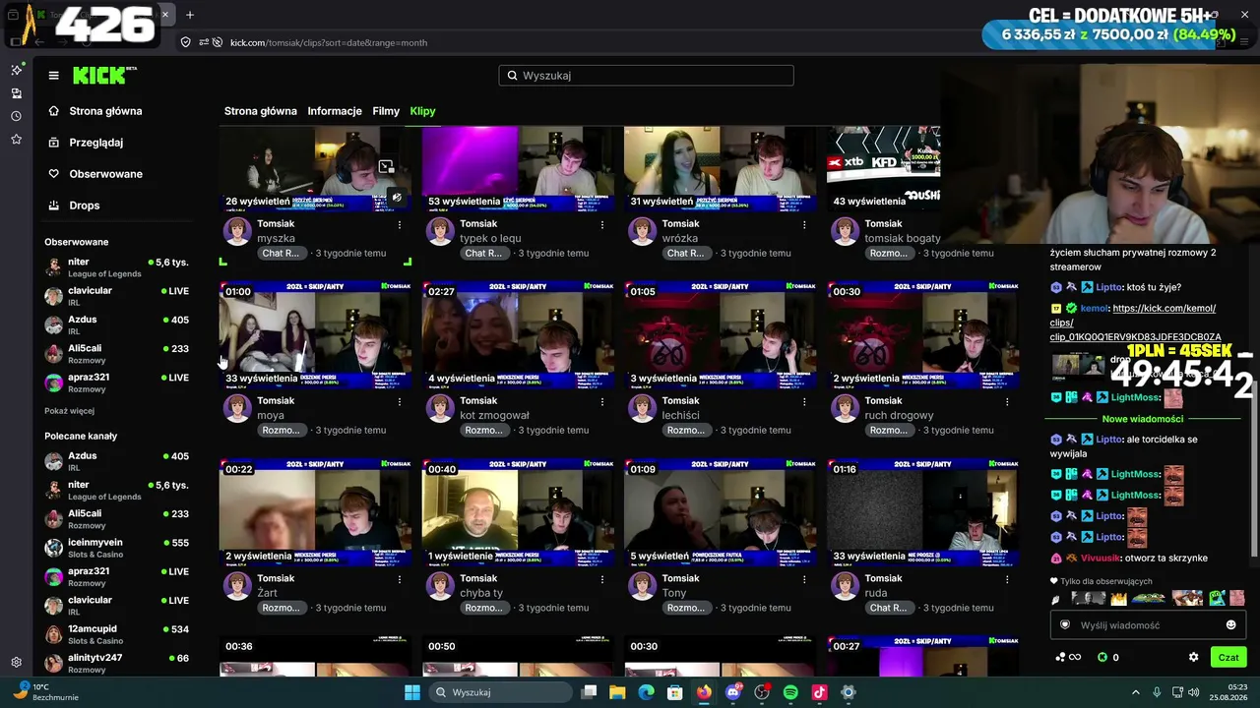The width and height of the screenshot is (1260, 708).
Task: Click the address bar shield icon
Action: tap(185, 42)
